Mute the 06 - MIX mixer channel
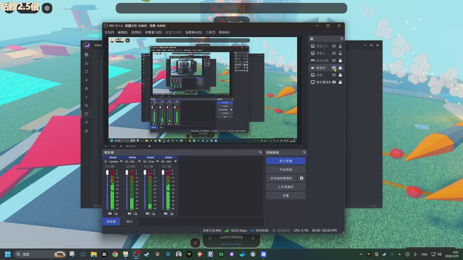The width and height of the screenshot is (463, 260). (x=166, y=213)
